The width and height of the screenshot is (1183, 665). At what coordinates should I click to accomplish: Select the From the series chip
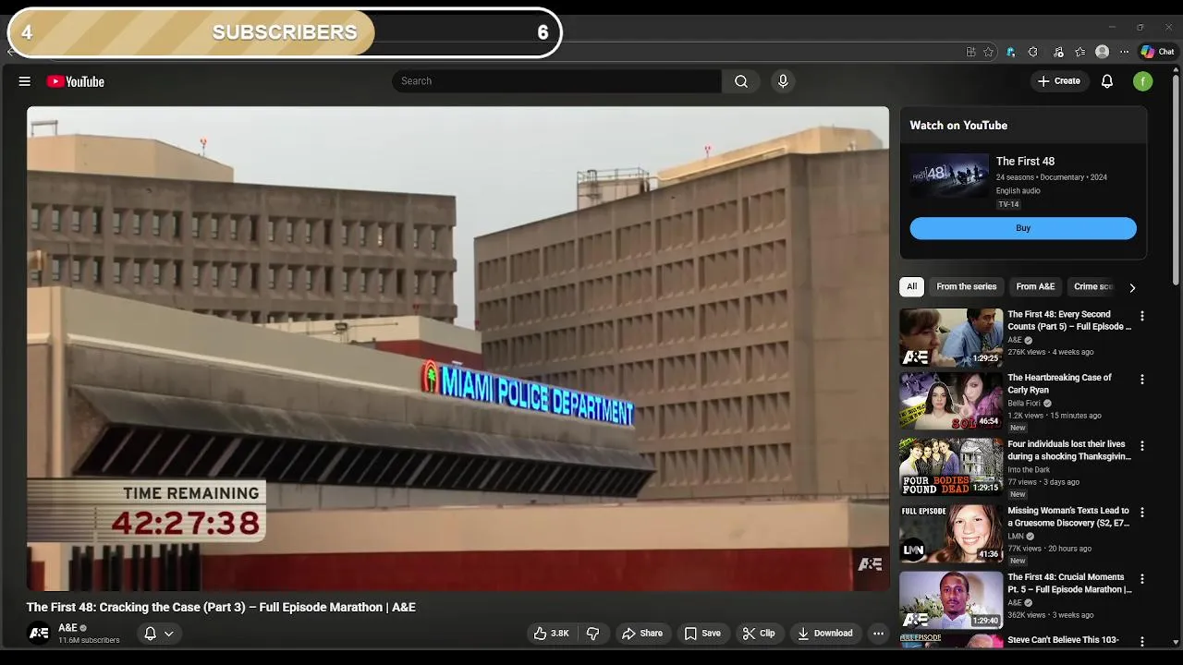(966, 286)
